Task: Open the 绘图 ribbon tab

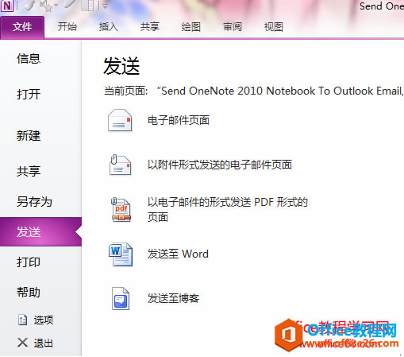Action: [x=190, y=27]
